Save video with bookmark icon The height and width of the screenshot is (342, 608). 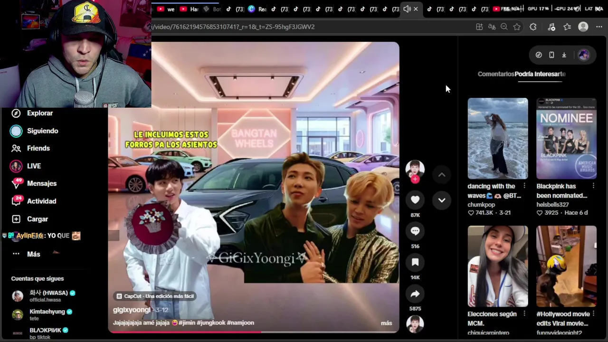[415, 262]
